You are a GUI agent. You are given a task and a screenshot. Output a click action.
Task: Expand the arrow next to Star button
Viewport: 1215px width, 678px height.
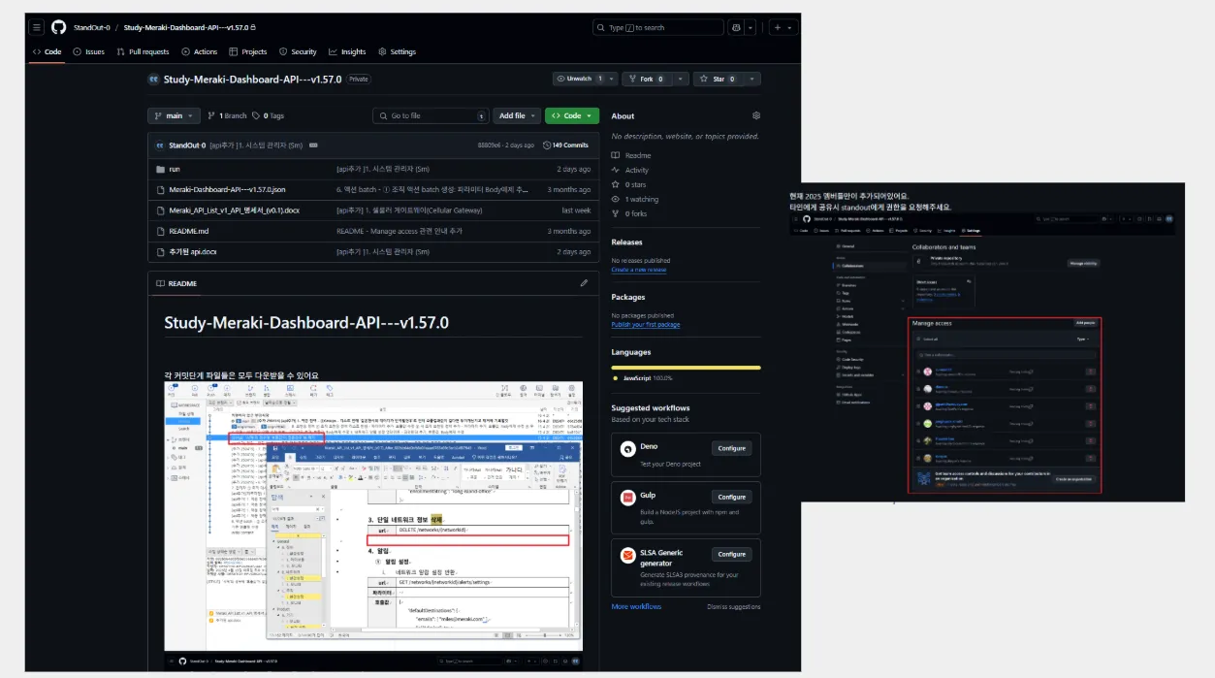[752, 79]
